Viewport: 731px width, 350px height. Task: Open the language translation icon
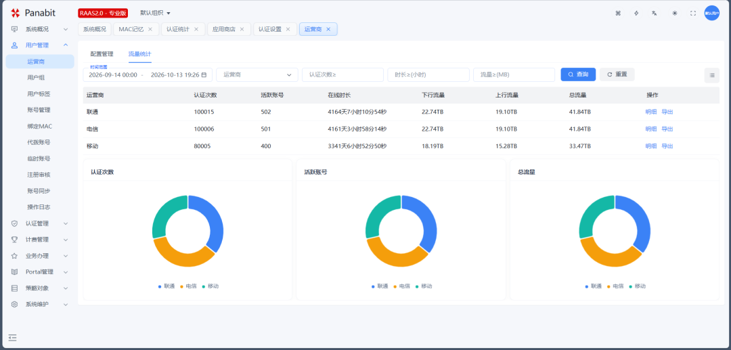coord(655,13)
